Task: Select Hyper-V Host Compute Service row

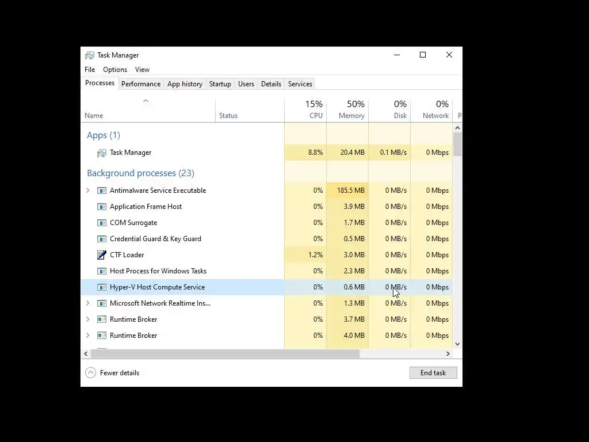Action: 267,287
